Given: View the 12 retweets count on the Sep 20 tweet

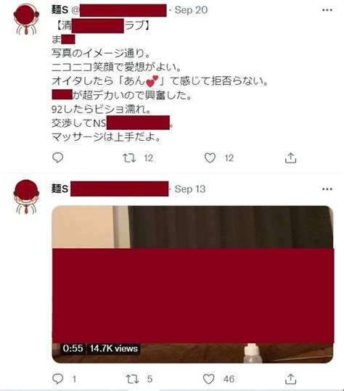Looking at the screenshot, I should pos(149,158).
